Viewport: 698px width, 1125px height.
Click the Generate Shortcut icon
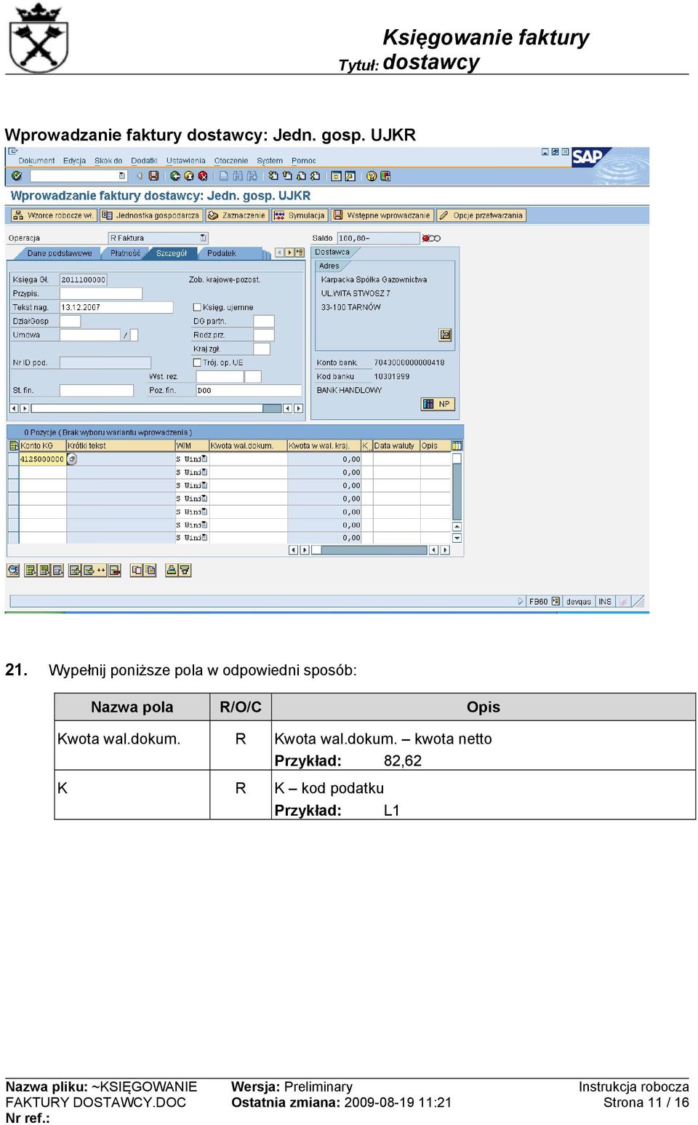click(x=350, y=176)
